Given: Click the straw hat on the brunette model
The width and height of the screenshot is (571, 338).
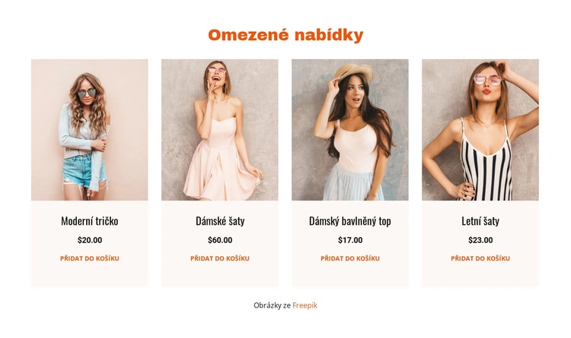Looking at the screenshot, I should click(x=354, y=72).
